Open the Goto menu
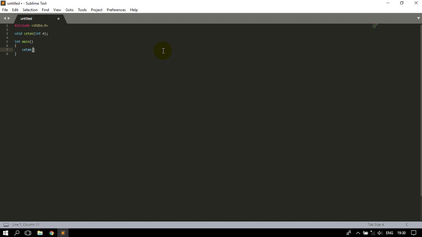The image size is (422, 237). pyautogui.click(x=70, y=10)
